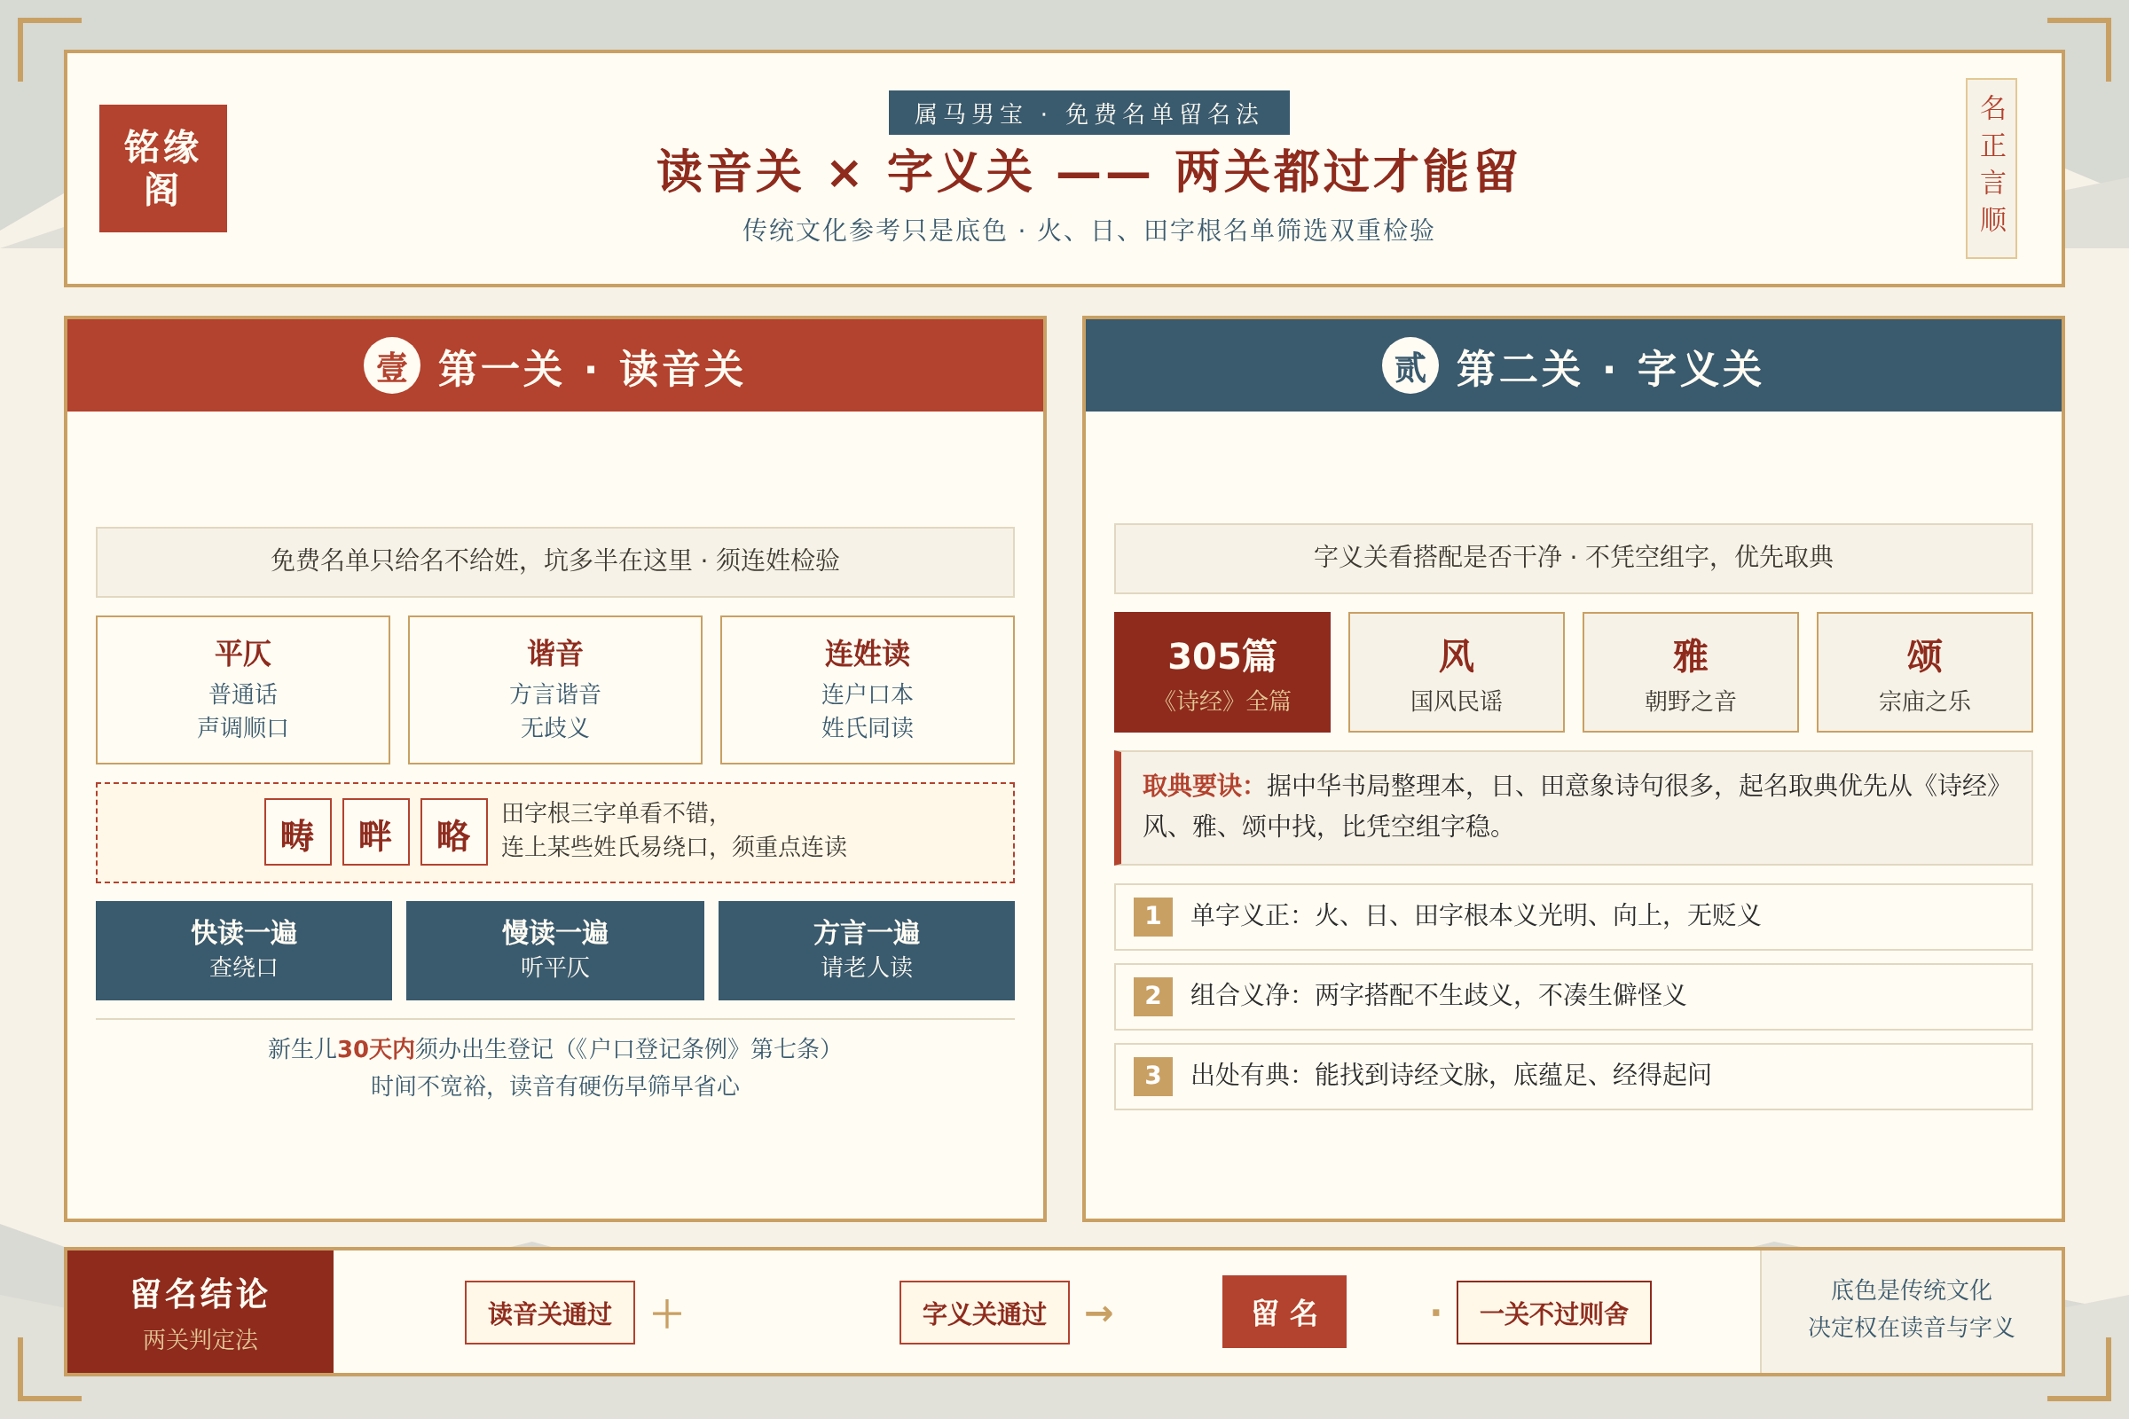Open the 平仄 card

(242, 690)
